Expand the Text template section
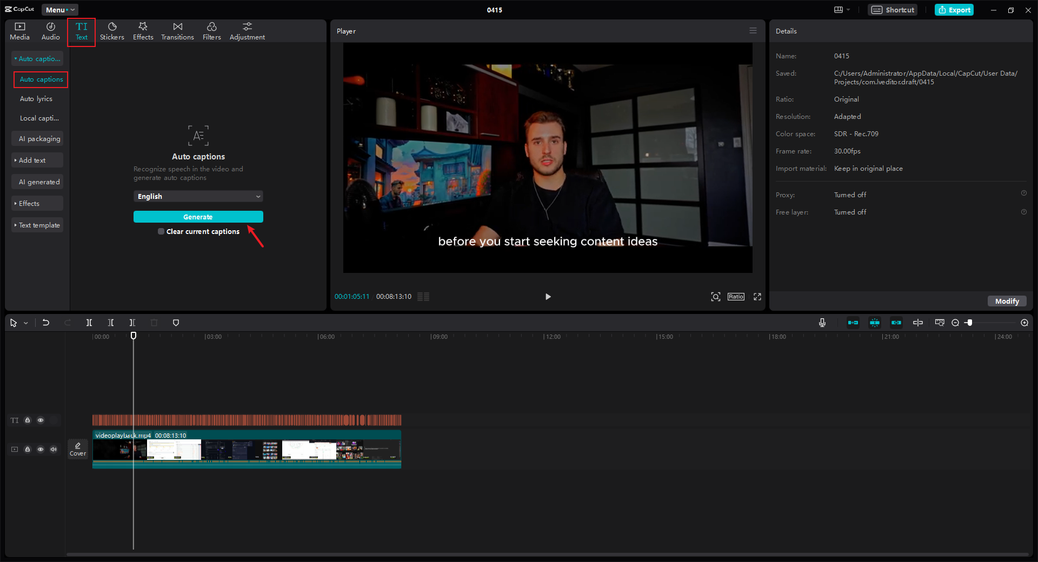Screen dimensions: 1038x562 [37, 225]
